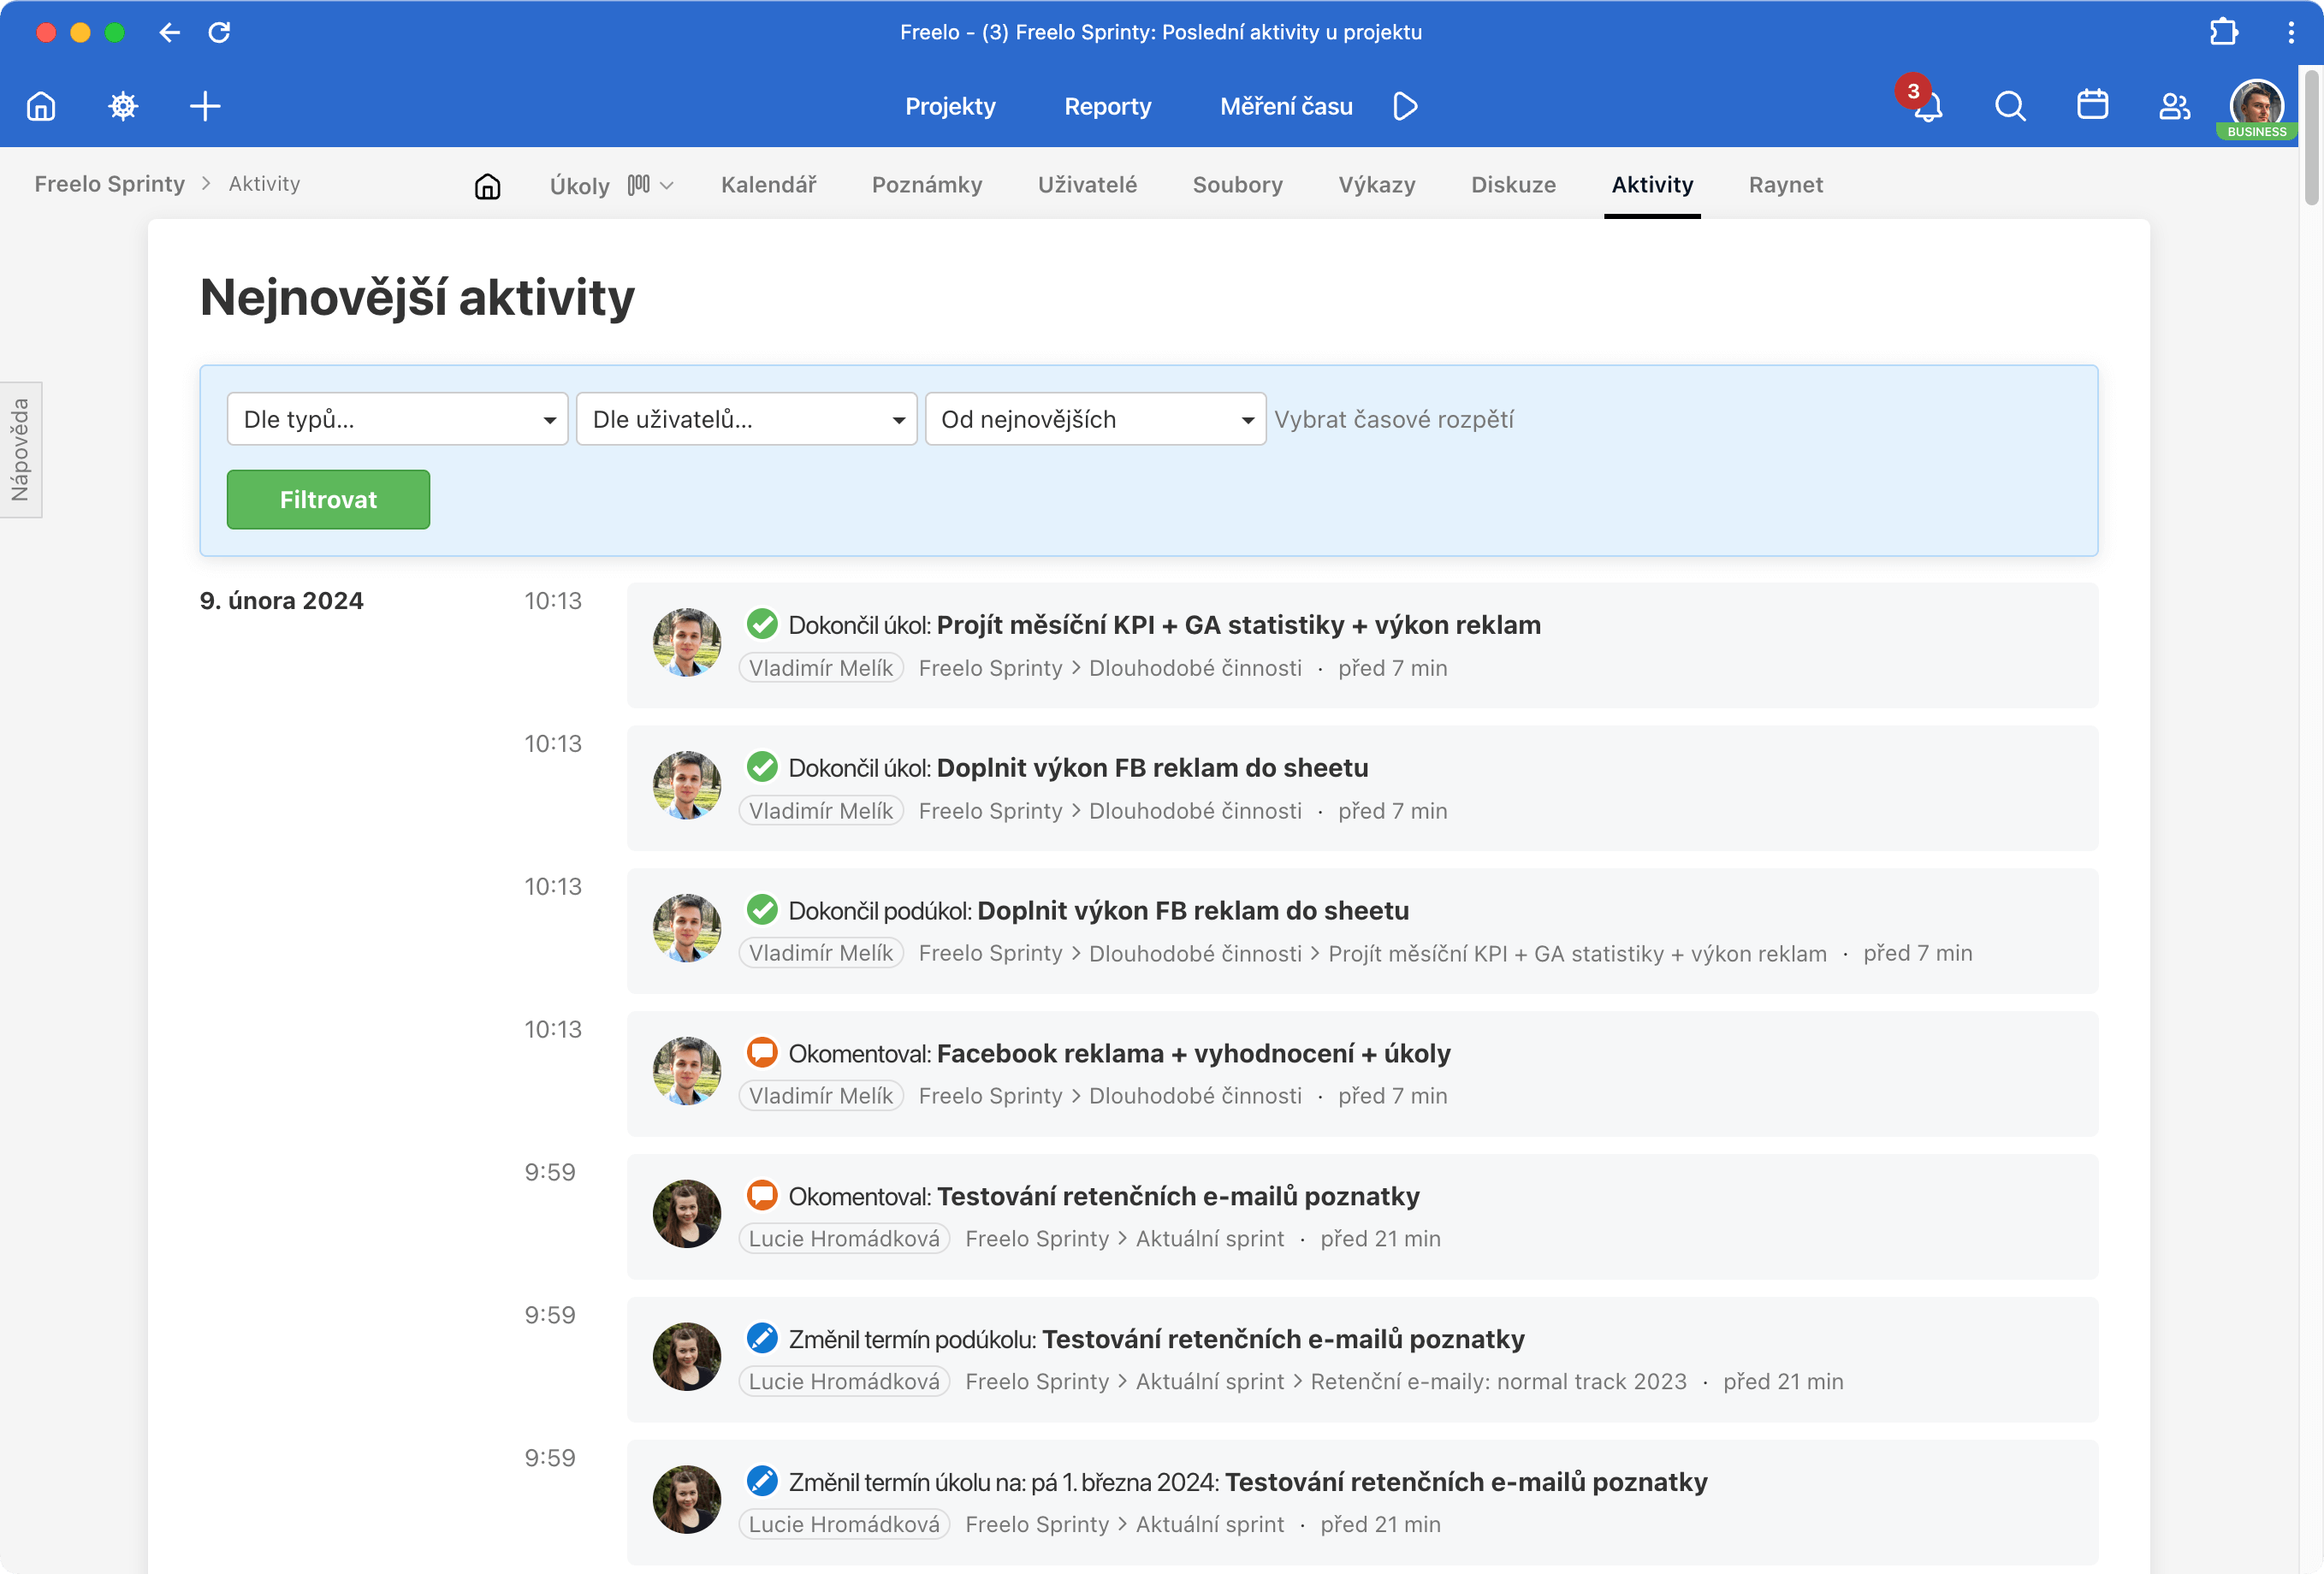Open the Nápověda side tab
This screenshot has width=2324, height=1574.
click(20, 449)
